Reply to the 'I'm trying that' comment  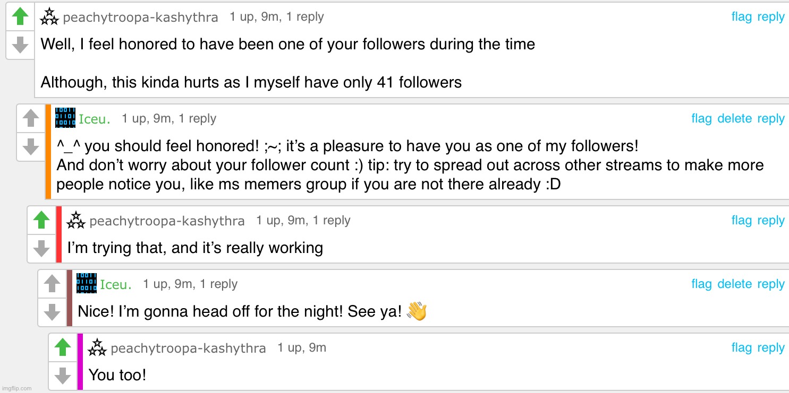[770, 221]
